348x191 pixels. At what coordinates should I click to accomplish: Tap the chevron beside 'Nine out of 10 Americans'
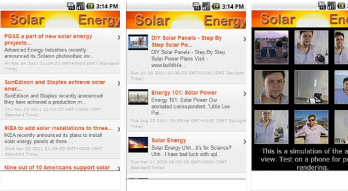click(x=119, y=168)
